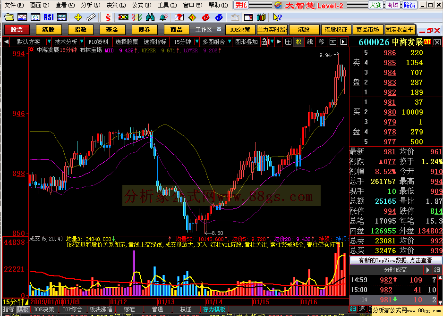The width and height of the screenshot is (443, 316).
Task: Click the 模板 tab at the bottom left
Action: pos(22,309)
